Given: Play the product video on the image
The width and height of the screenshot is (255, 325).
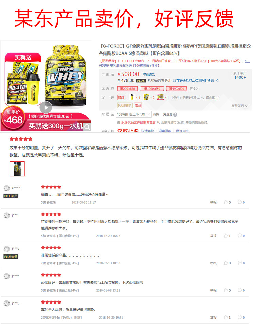Looking at the screenshot, I should click(x=46, y=107).
